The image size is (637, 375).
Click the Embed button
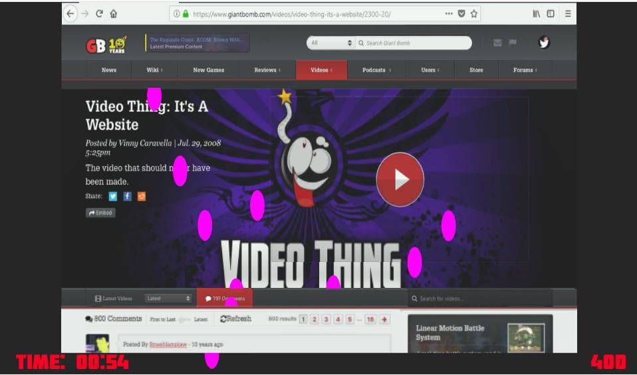[x=100, y=213]
